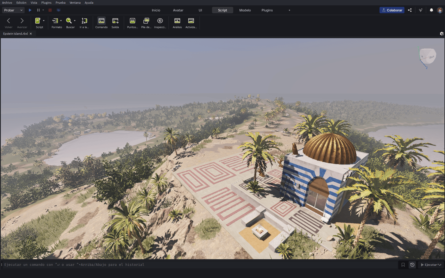Switch to the Avatar ribbon tab

[178, 10]
